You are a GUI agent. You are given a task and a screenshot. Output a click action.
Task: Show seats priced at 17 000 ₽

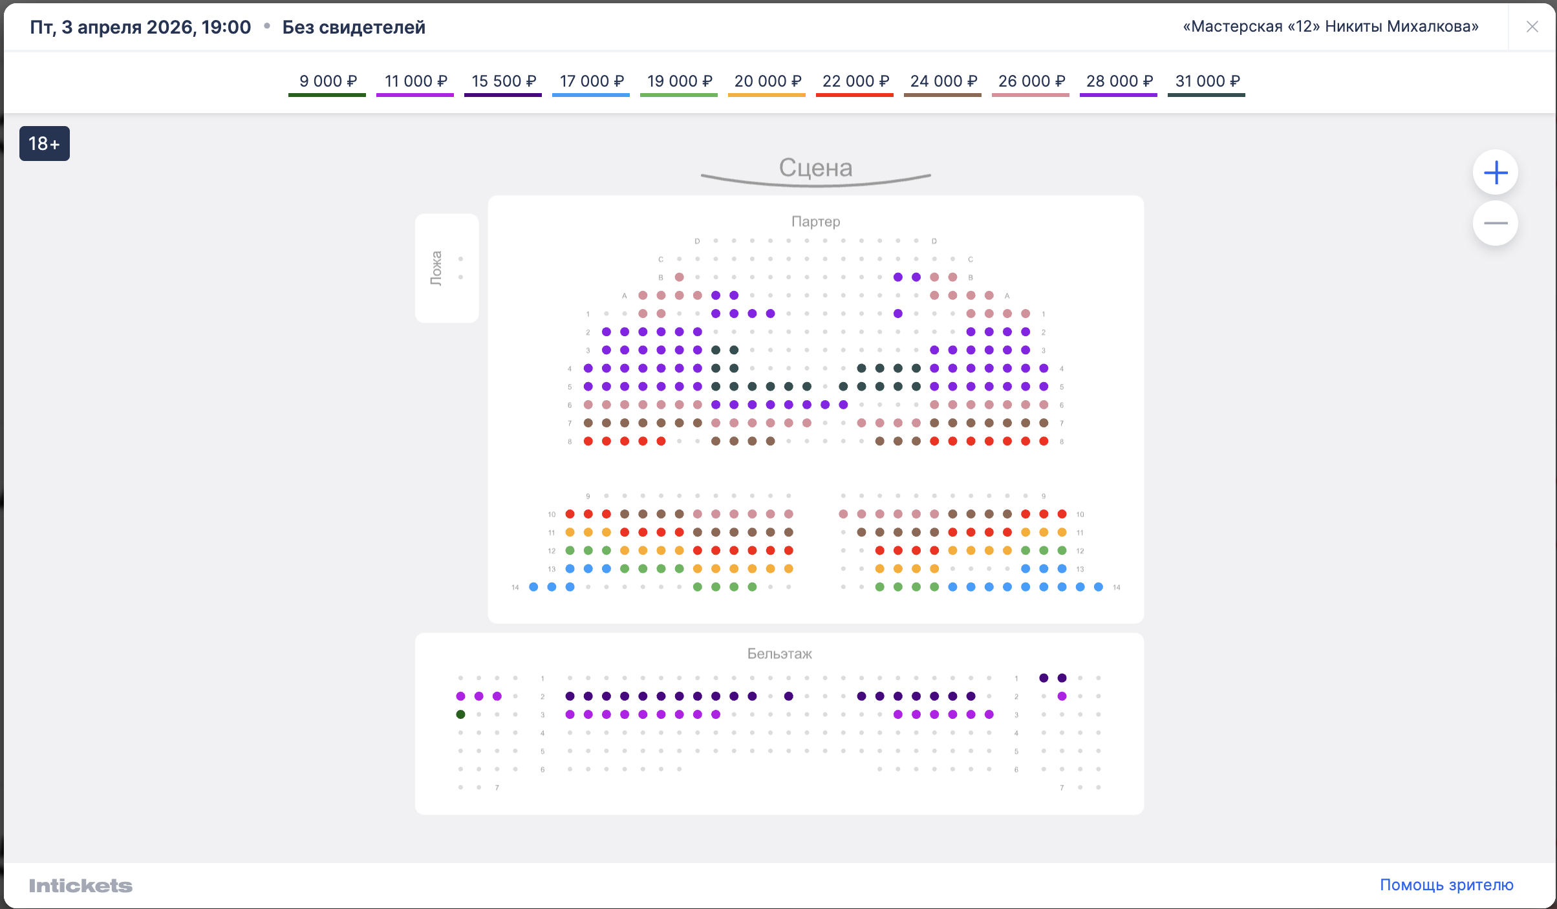pyautogui.click(x=591, y=81)
